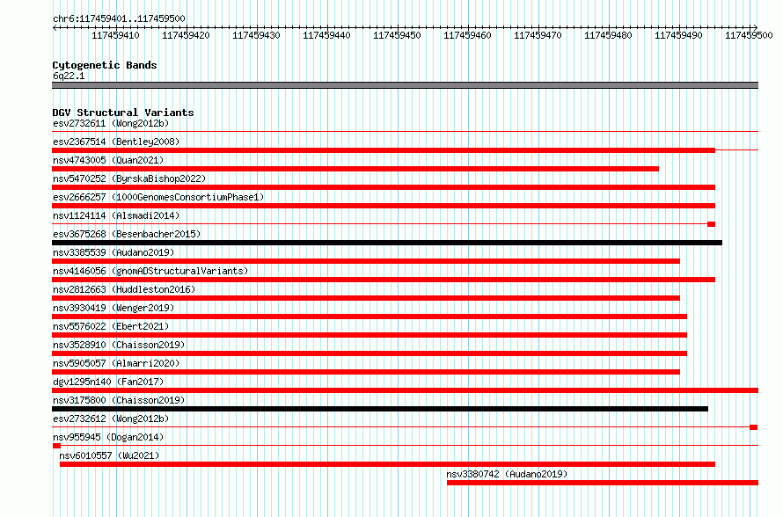Open variant nsv4743005 (Quan2021) label
Screen dimensions: 783x517
pos(108,160)
